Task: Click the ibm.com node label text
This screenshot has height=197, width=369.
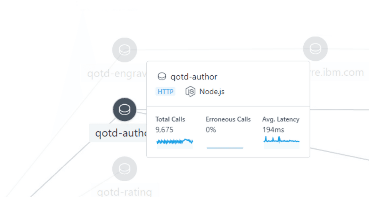Action: [337, 72]
